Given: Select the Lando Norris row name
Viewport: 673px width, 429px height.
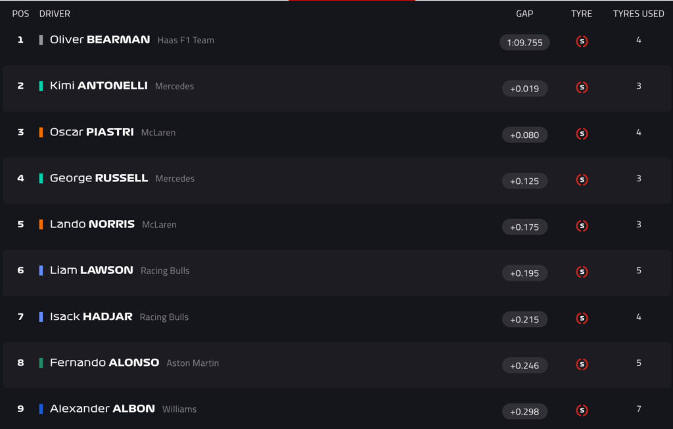Looking at the screenshot, I should [x=92, y=224].
